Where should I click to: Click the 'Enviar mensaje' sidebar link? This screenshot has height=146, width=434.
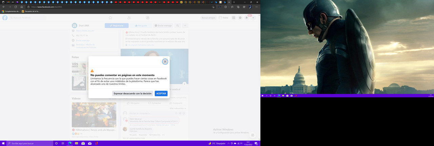83,40
